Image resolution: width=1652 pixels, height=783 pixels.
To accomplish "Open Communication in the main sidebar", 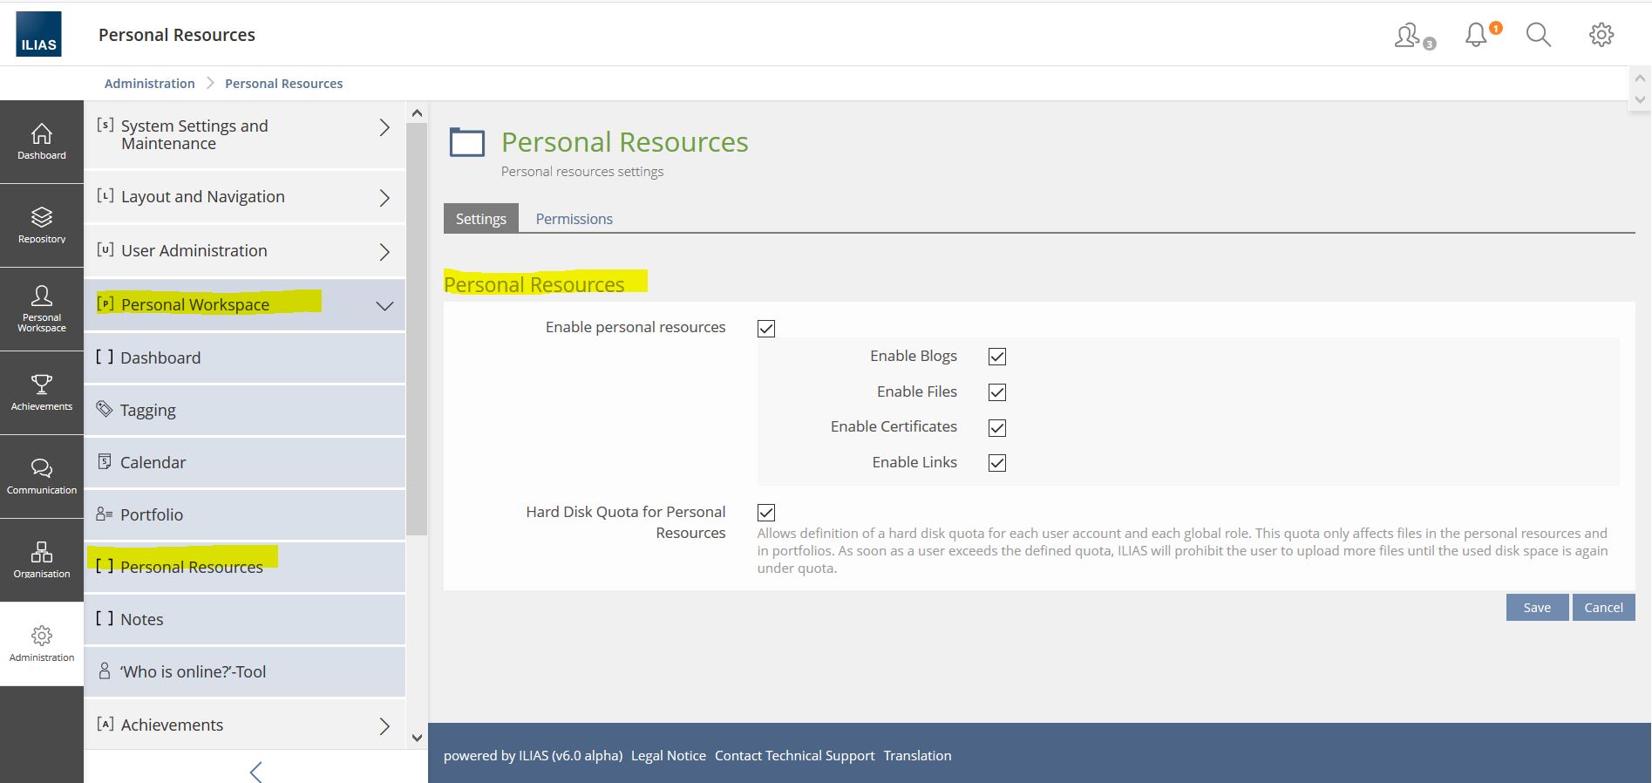I will 42,477.
